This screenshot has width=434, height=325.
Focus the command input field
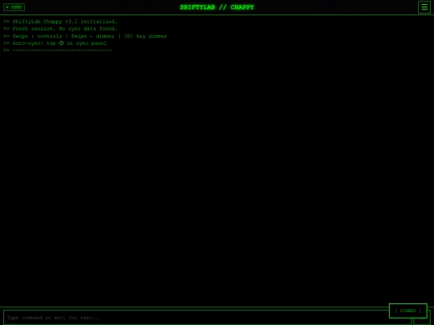pyautogui.click(x=207, y=318)
